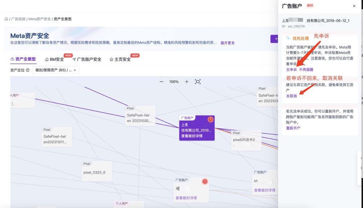Click red alert badge on selected 广告账户 node
The height and width of the screenshot is (208, 363).
point(211,119)
